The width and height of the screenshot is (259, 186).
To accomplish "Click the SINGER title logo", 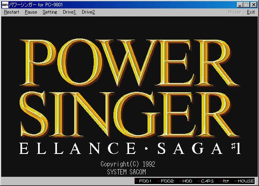I will click(x=129, y=114).
